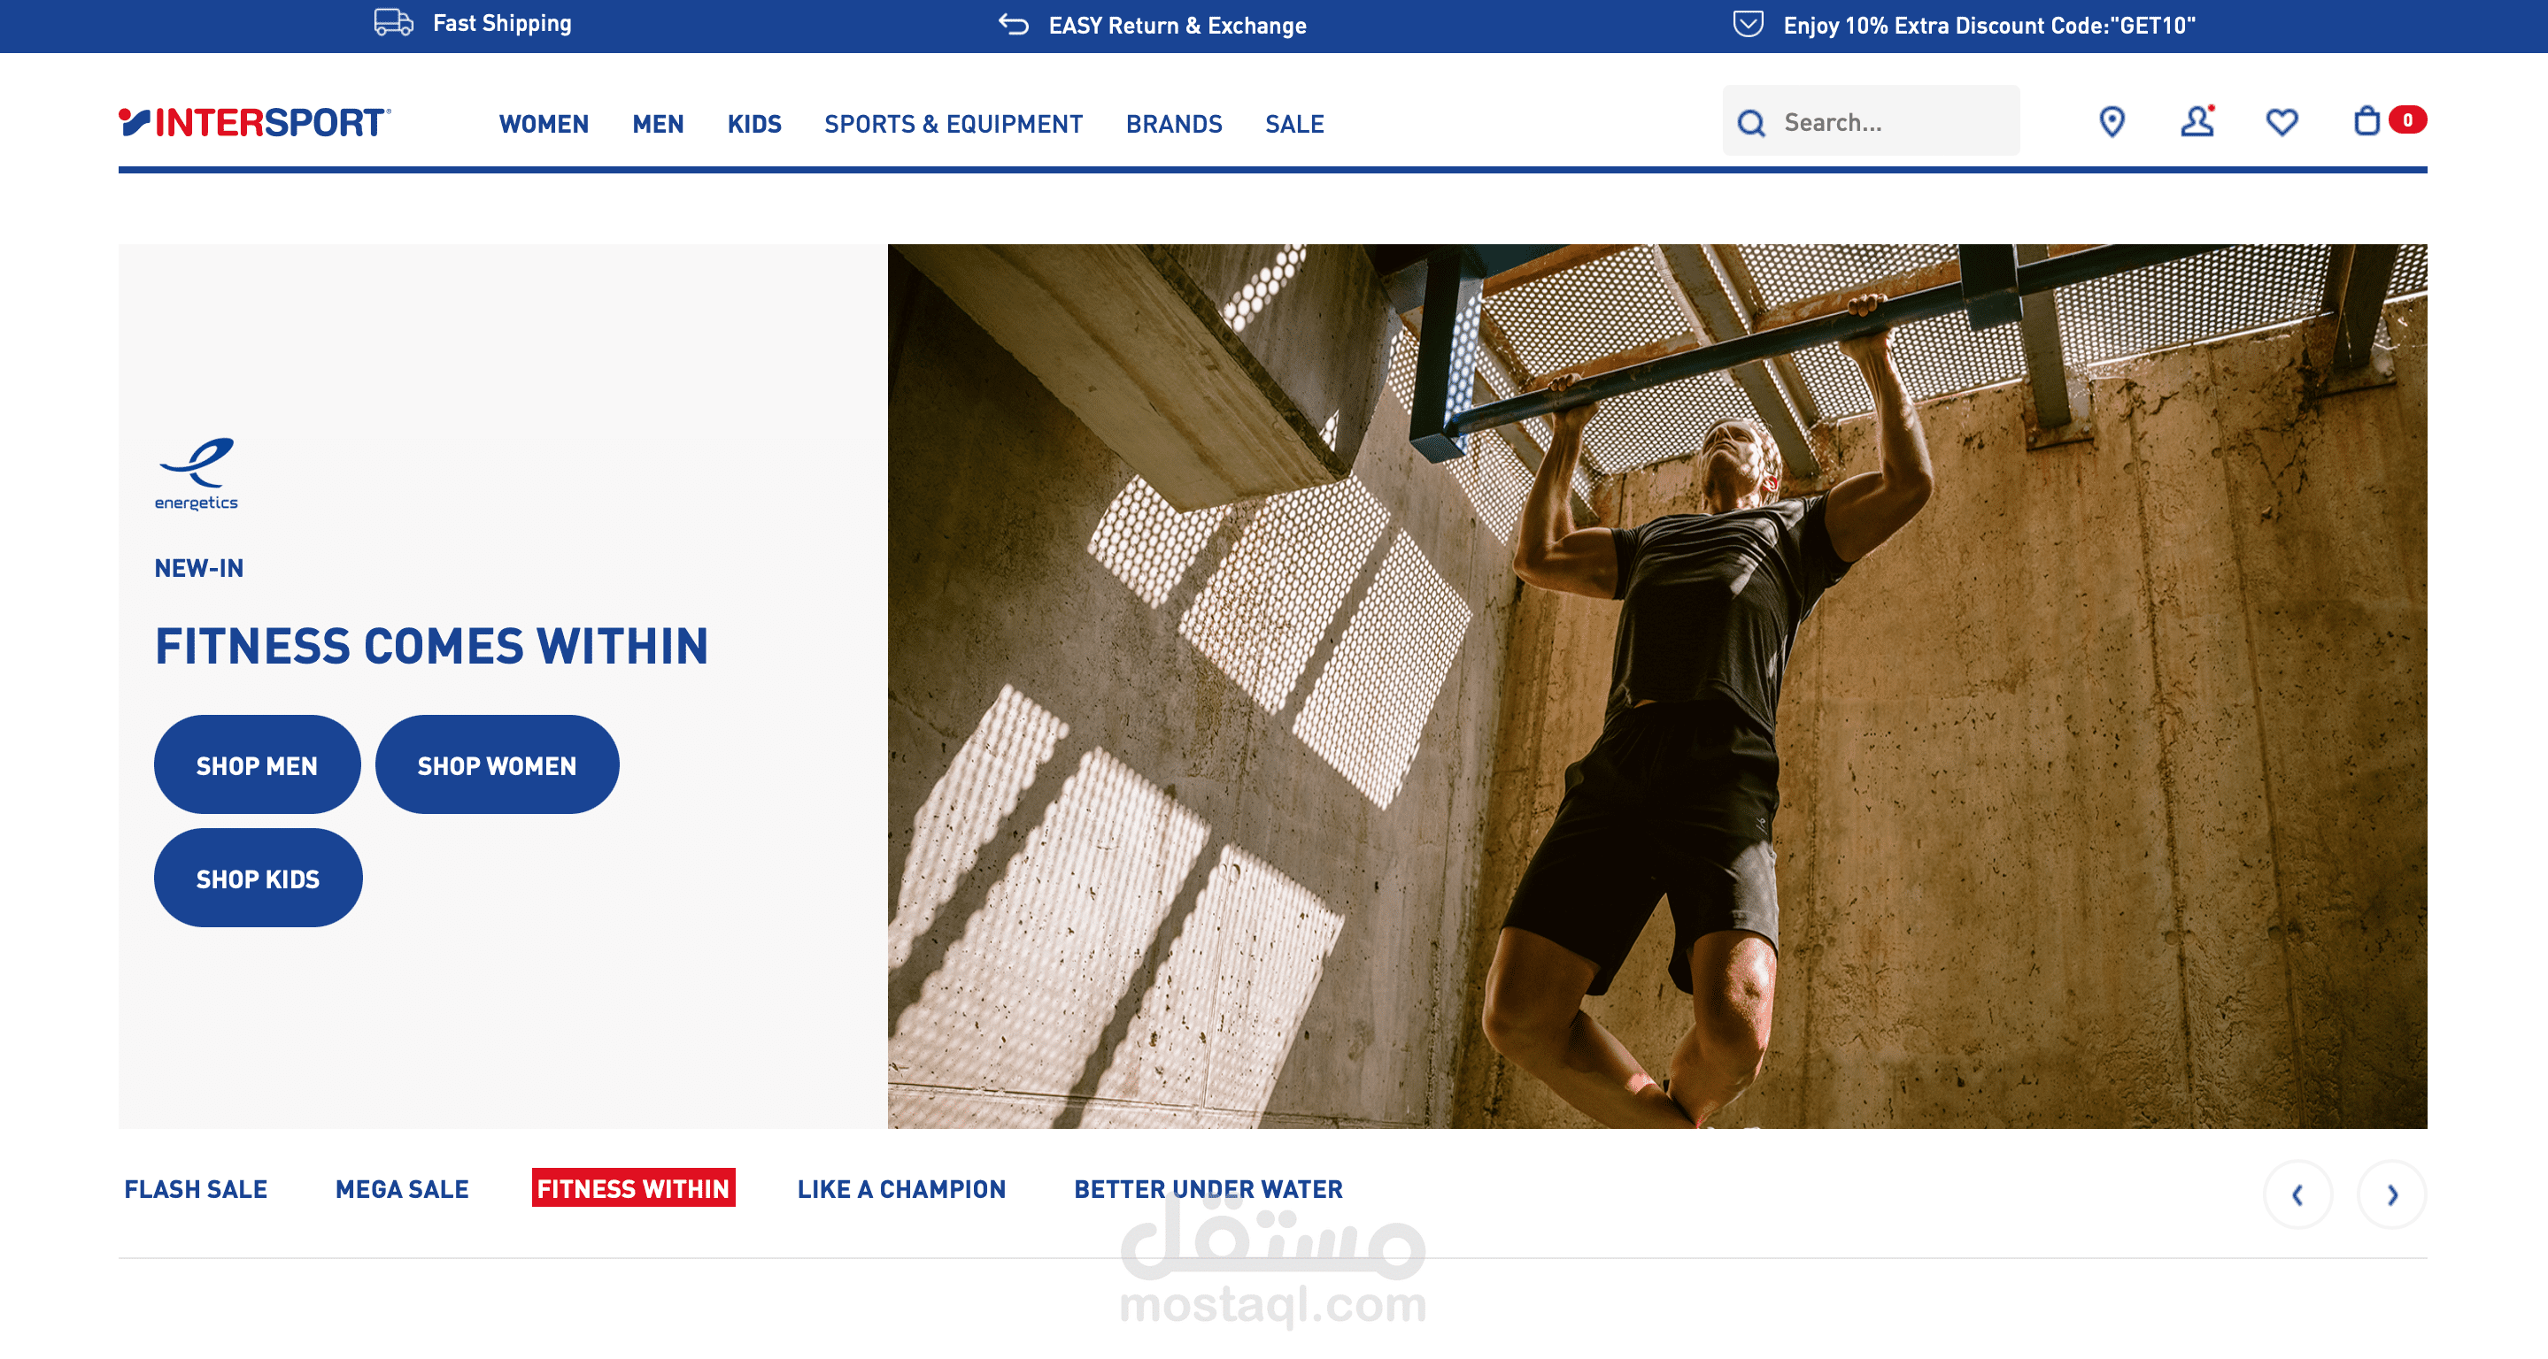The image size is (2548, 1359).
Task: Select the Flash Sale slide tab
Action: click(x=196, y=1188)
